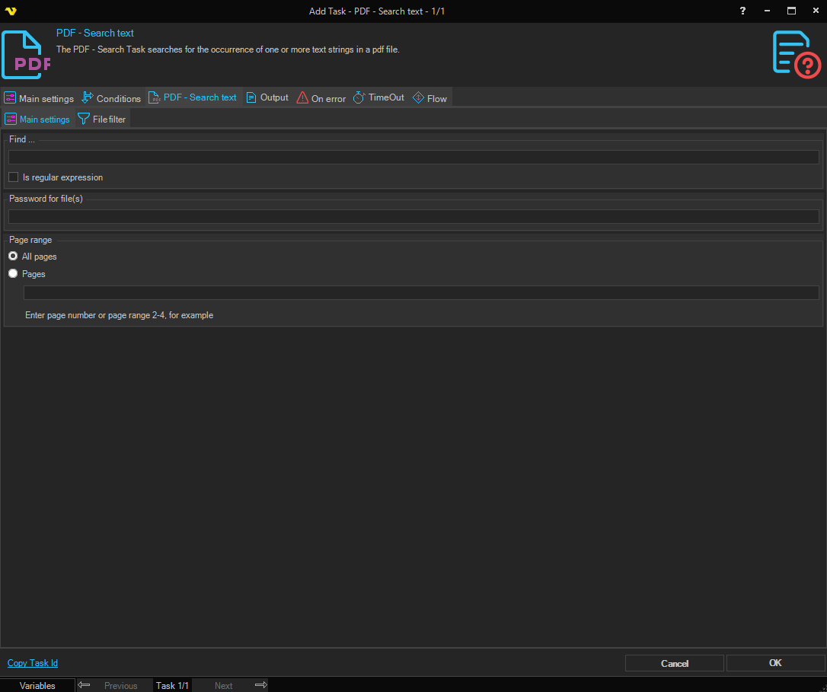
Task: Enable the Is regular expression checkbox
Action: (x=14, y=177)
